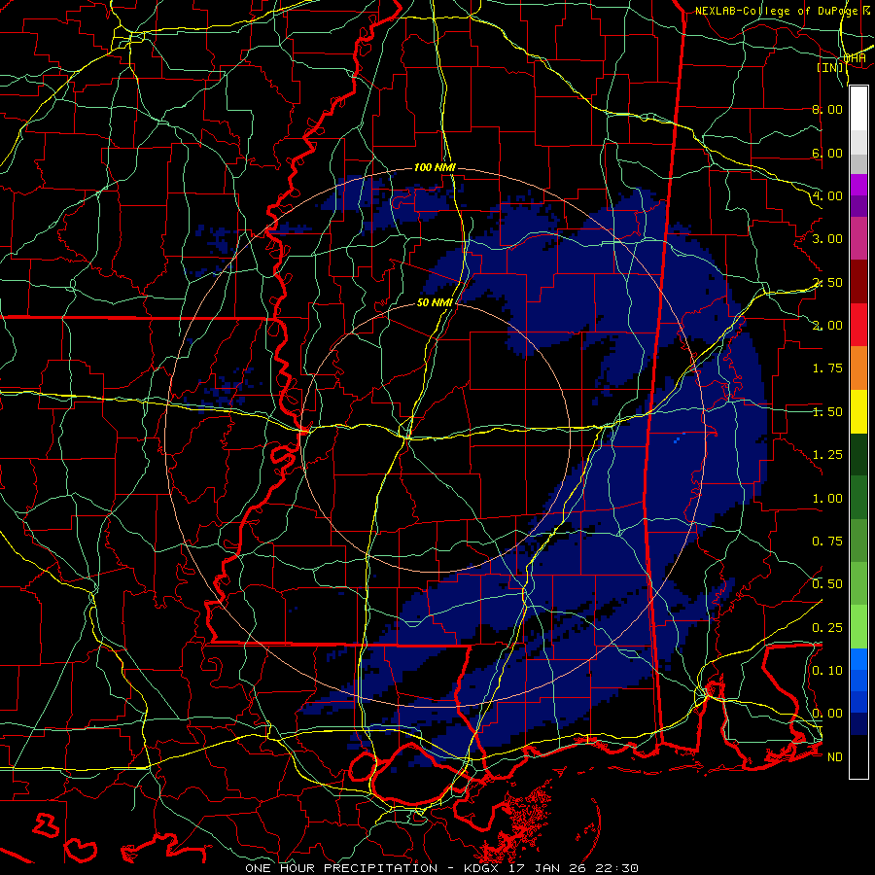Click the 8.00 legend value
875x875 pixels.
(827, 109)
